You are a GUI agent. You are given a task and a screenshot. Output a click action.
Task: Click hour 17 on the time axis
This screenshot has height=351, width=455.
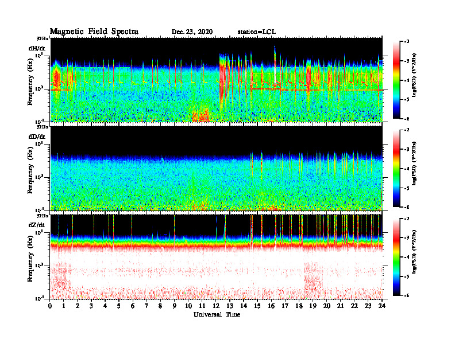point(286,306)
